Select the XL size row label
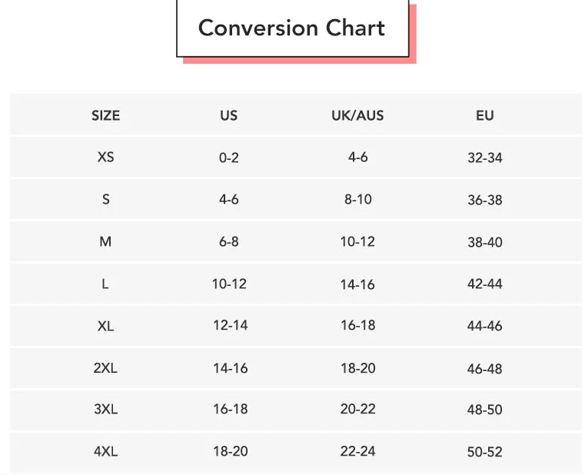The height and width of the screenshot is (475, 585). click(x=106, y=326)
